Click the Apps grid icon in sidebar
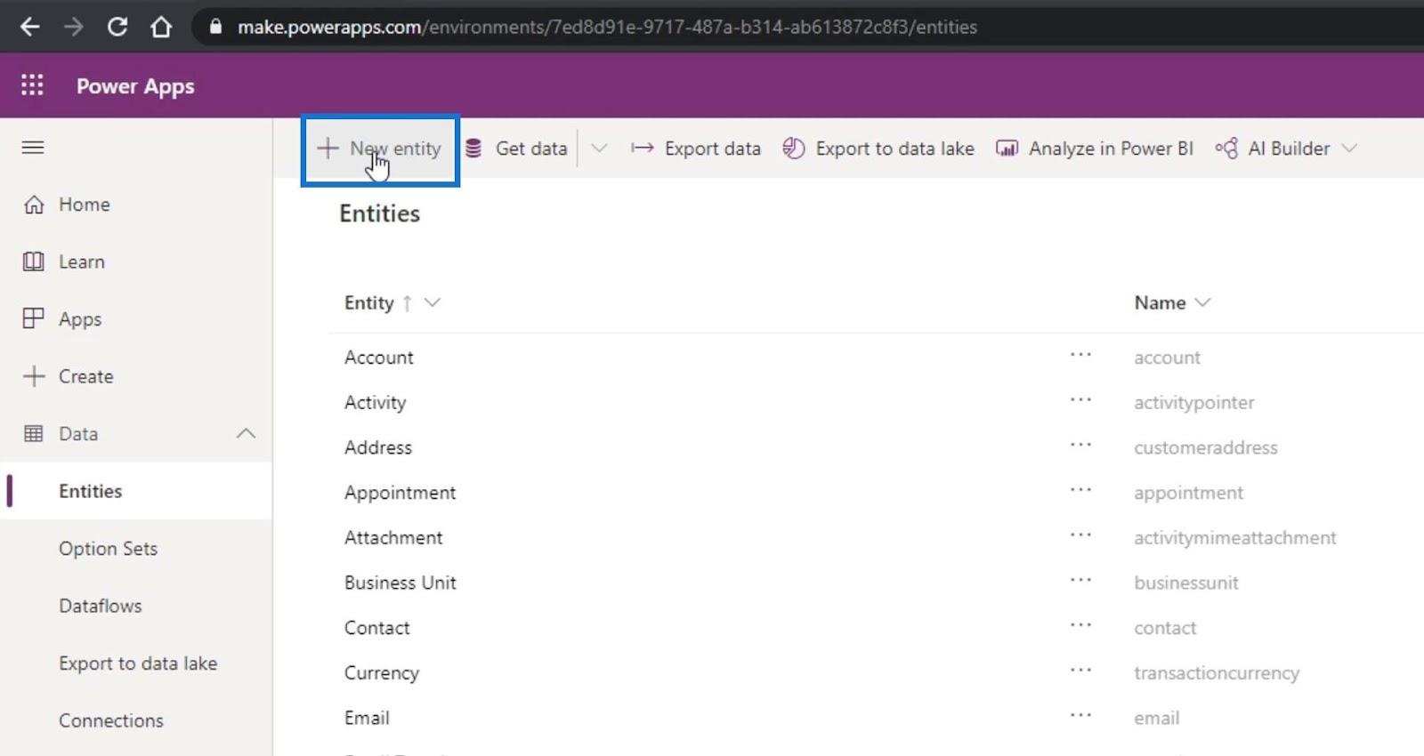Screen dimensions: 1424x756 coord(34,318)
